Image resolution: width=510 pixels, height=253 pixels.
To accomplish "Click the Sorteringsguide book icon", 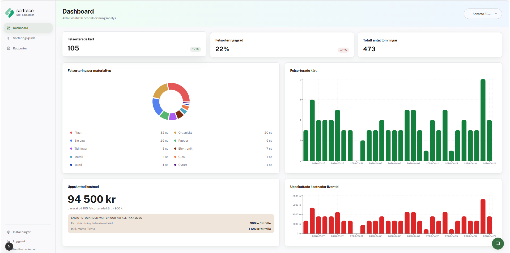I will point(9,38).
